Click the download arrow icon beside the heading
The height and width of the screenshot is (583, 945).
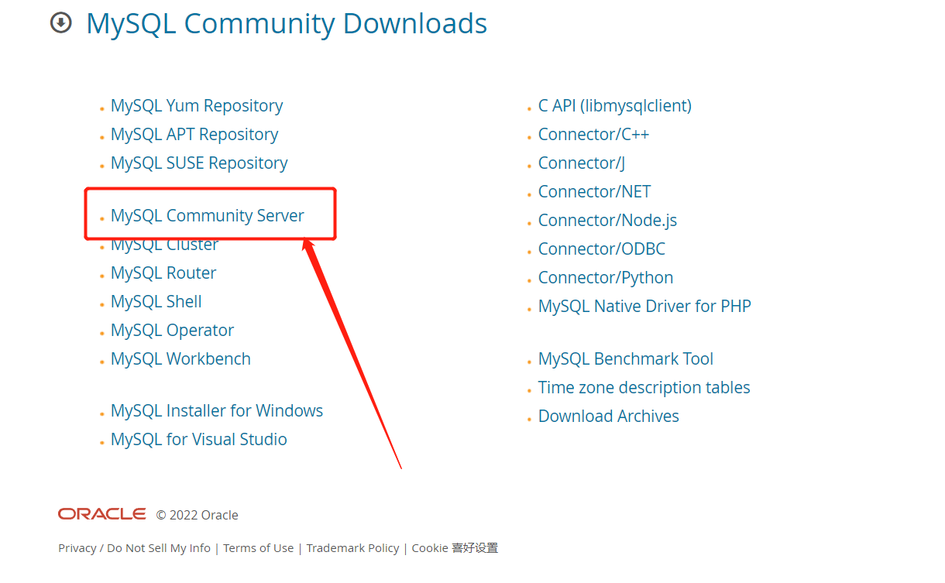(x=60, y=23)
